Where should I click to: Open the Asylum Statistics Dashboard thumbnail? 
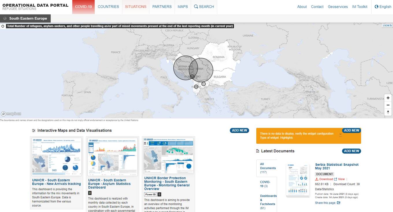(113, 157)
